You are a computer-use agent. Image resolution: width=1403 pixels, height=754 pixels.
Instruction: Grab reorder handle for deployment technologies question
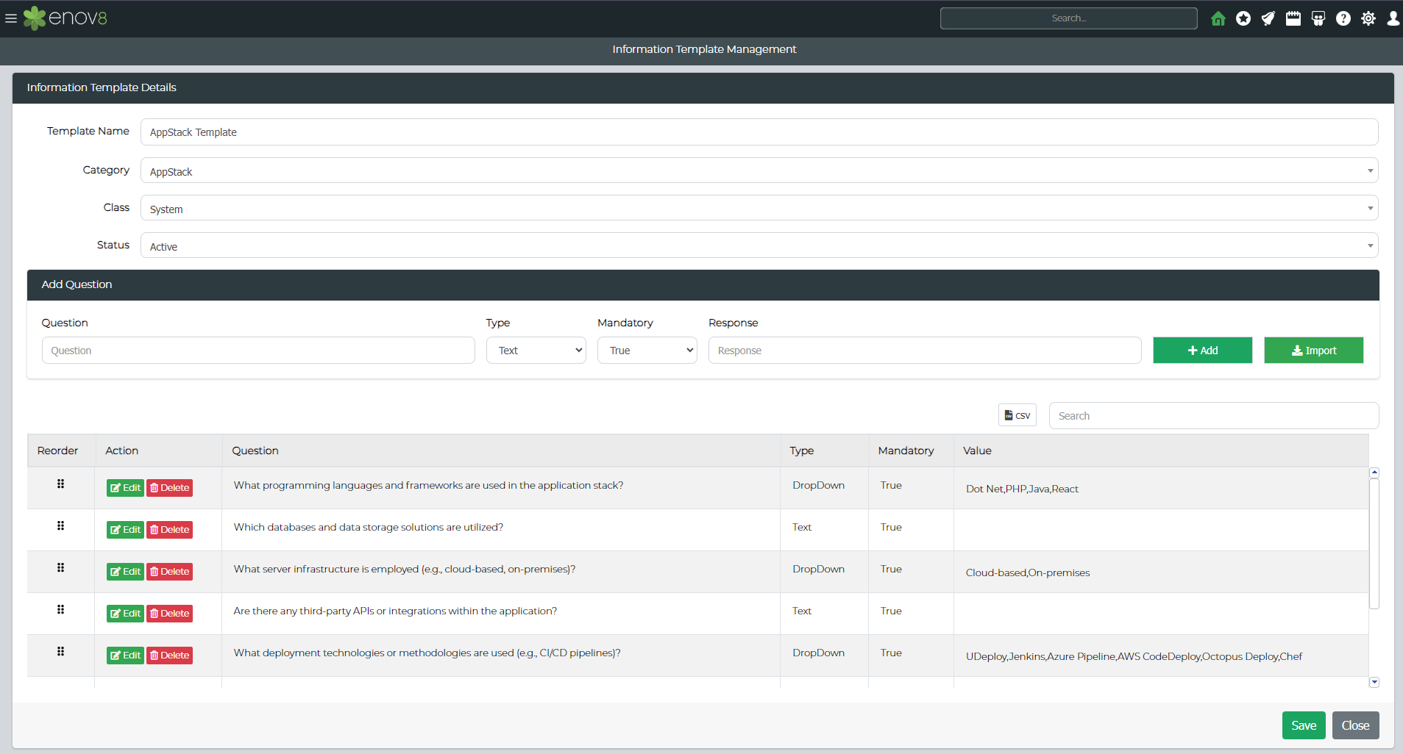tap(61, 651)
